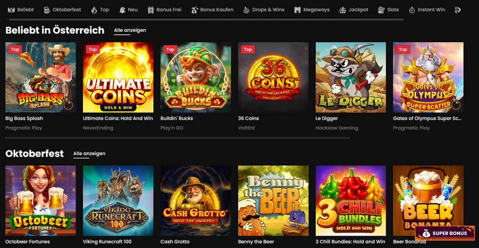The image size is (479, 248).
Task: Launch Ultimate Coins Hold & Win thumbnail
Action: click(x=118, y=78)
